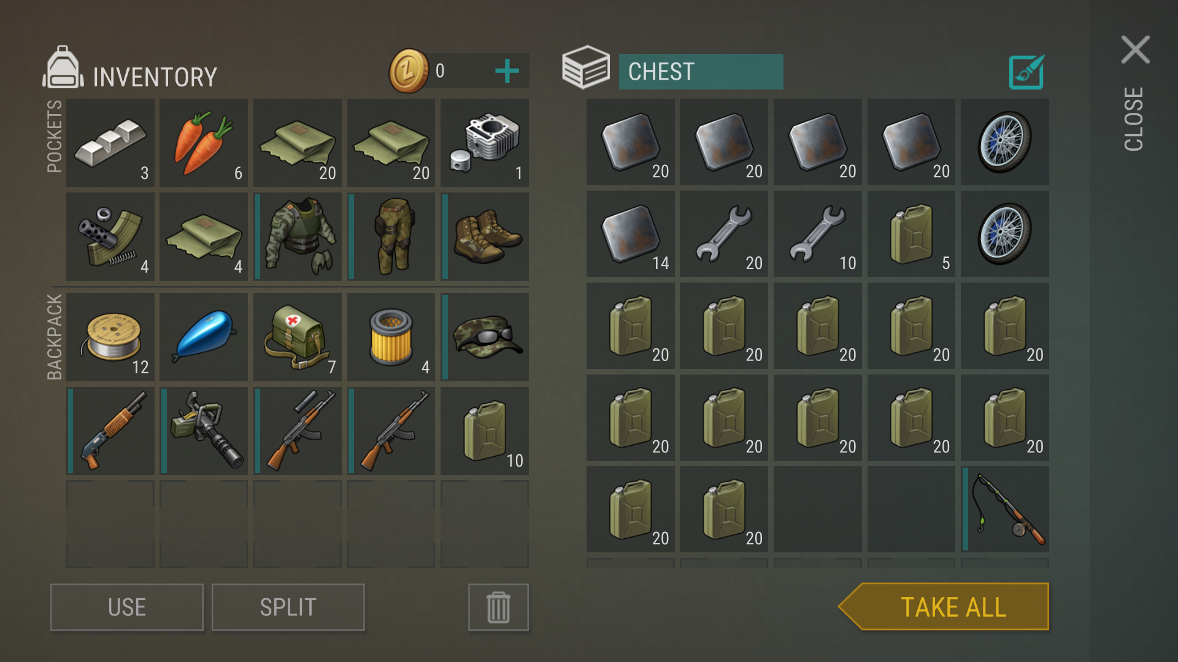Viewport: 1178px width, 662px height.
Task: Click the trash can delete button
Action: (498, 607)
